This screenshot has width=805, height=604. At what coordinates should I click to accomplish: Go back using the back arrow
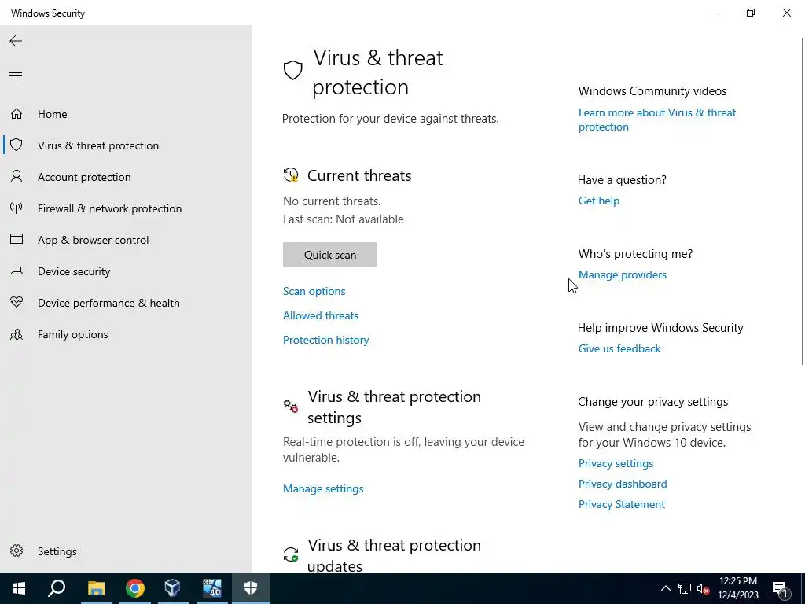[16, 41]
